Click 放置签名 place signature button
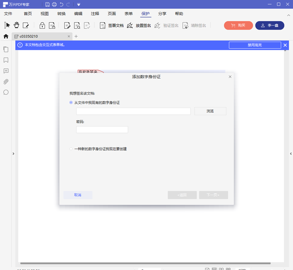Image resolution: width=293 pixels, height=270 pixels. 139,25
